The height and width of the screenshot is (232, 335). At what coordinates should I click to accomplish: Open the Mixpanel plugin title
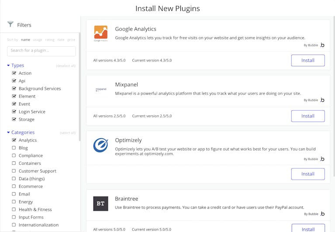(127, 85)
